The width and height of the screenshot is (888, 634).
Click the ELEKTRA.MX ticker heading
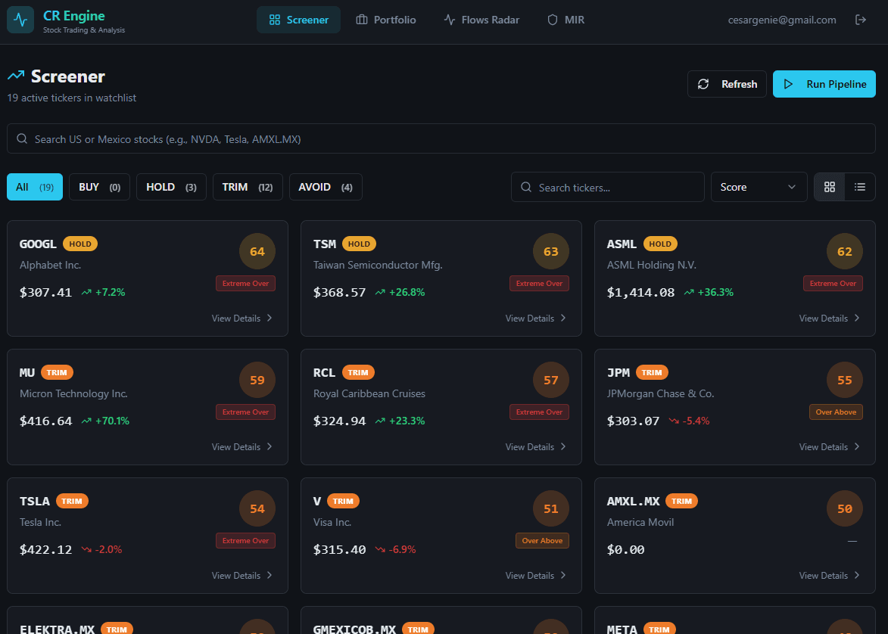click(58, 629)
